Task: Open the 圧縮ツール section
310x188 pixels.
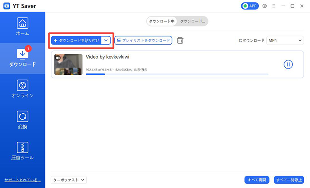Action: 23,151
